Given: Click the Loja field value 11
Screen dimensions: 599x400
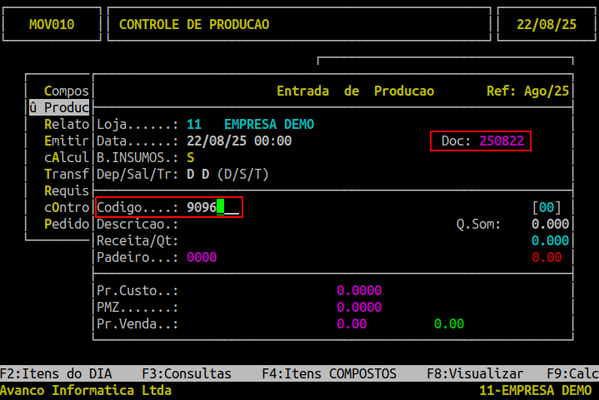Looking at the screenshot, I should pos(193,125).
